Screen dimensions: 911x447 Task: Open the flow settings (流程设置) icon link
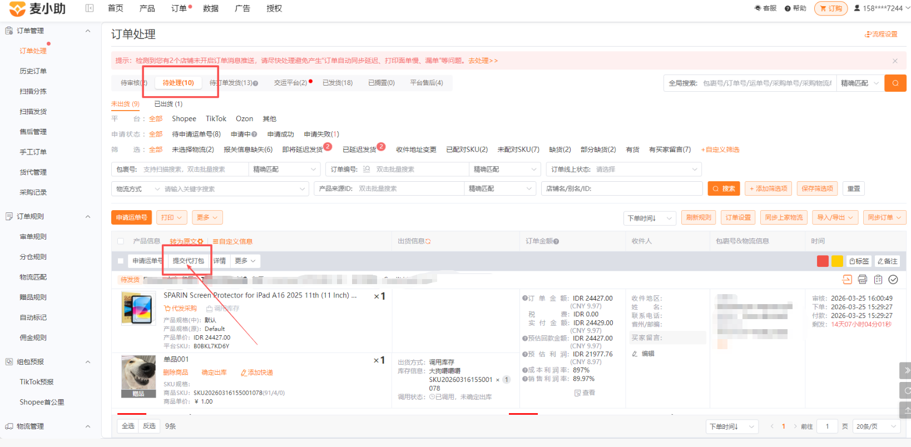pos(881,34)
